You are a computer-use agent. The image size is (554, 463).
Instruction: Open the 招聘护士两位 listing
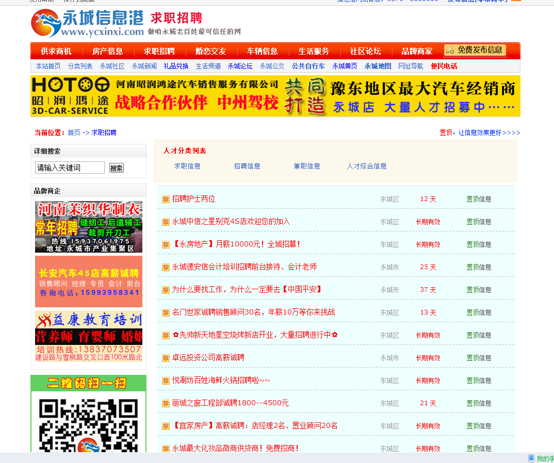point(193,199)
